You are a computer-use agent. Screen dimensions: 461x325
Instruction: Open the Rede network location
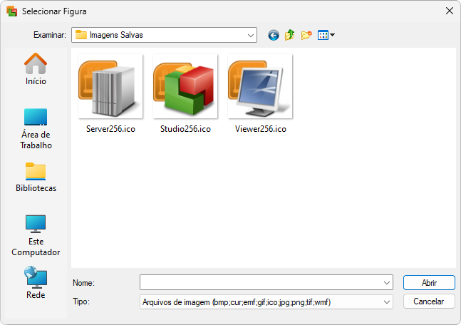click(x=36, y=283)
